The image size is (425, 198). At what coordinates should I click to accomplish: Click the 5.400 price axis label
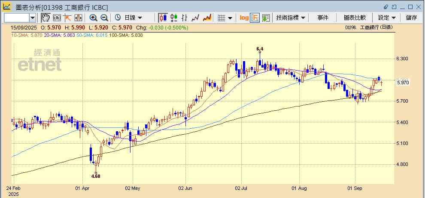click(x=402, y=122)
